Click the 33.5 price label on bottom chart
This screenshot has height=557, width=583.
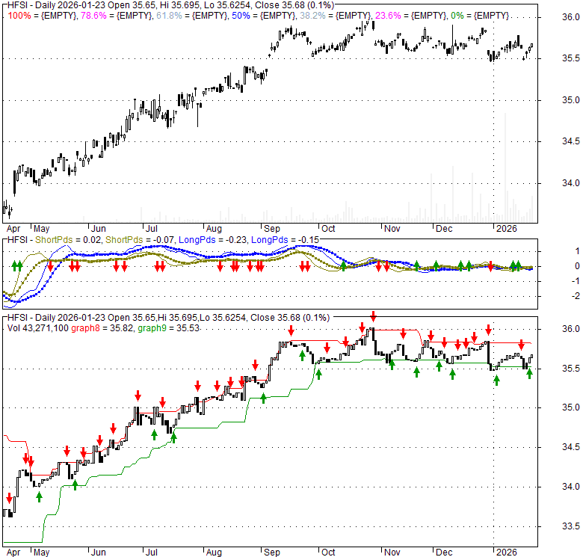(570, 526)
